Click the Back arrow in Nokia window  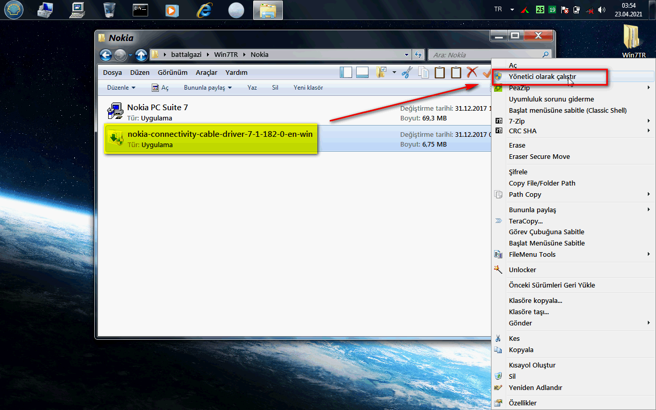pyautogui.click(x=106, y=55)
